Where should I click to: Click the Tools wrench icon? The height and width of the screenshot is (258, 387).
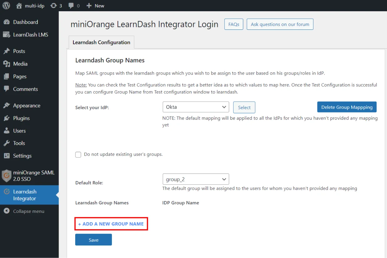(x=7, y=143)
